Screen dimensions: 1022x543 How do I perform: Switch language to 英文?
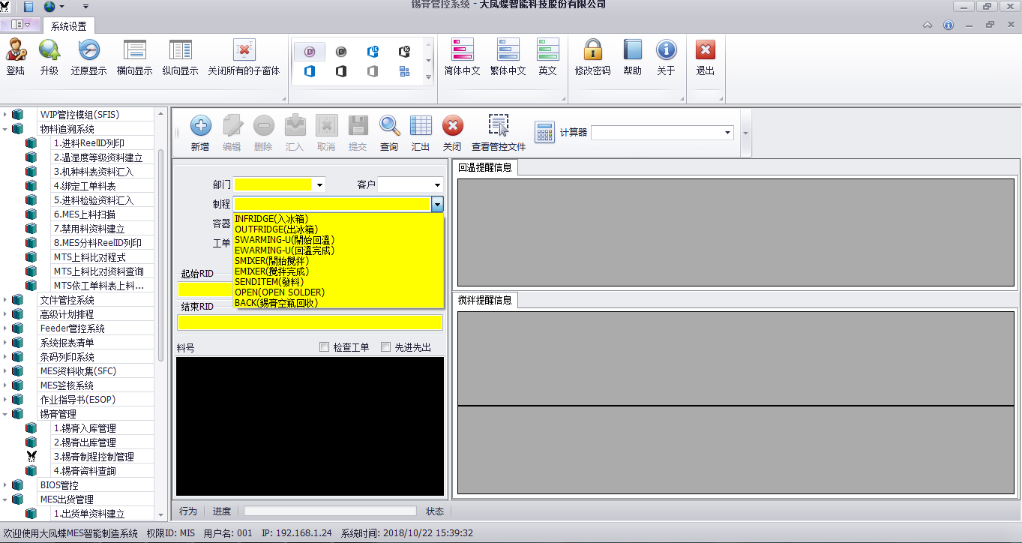(x=548, y=50)
